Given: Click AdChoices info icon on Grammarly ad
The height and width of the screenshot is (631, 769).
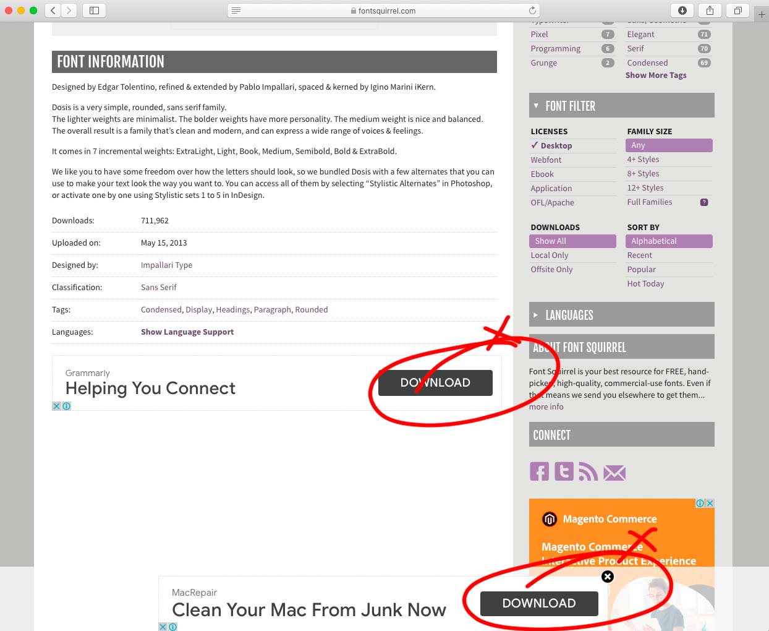Looking at the screenshot, I should tap(66, 406).
